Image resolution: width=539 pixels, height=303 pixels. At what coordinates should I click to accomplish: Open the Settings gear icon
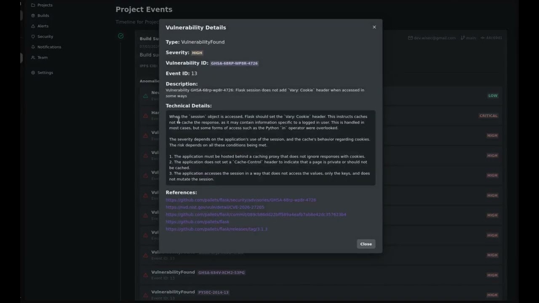coord(33,72)
